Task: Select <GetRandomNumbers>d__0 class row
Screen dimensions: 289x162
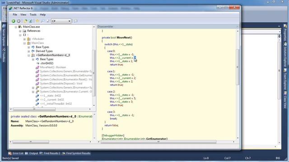Action: [53, 55]
